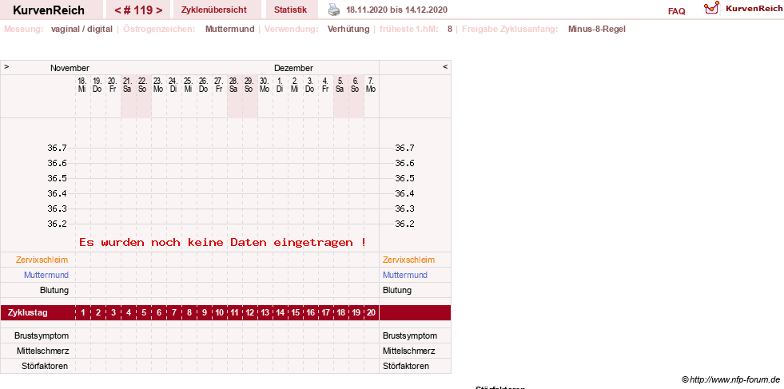Open the Zyklenübersicht tab
Viewport: 784px width, 389px height.
click(214, 10)
